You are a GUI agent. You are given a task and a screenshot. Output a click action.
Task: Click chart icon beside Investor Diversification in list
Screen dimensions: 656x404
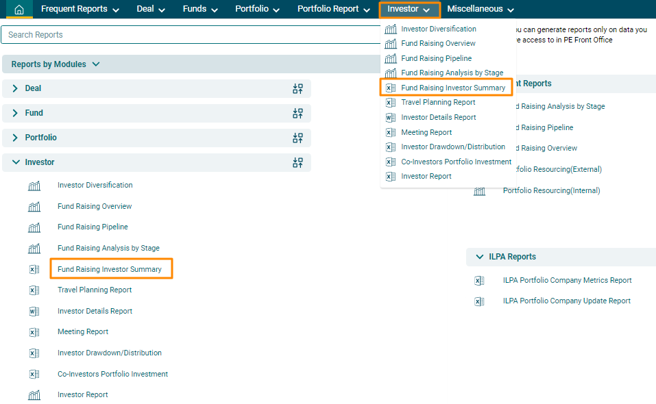click(x=34, y=186)
